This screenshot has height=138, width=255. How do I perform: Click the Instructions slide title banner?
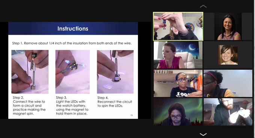(73, 28)
